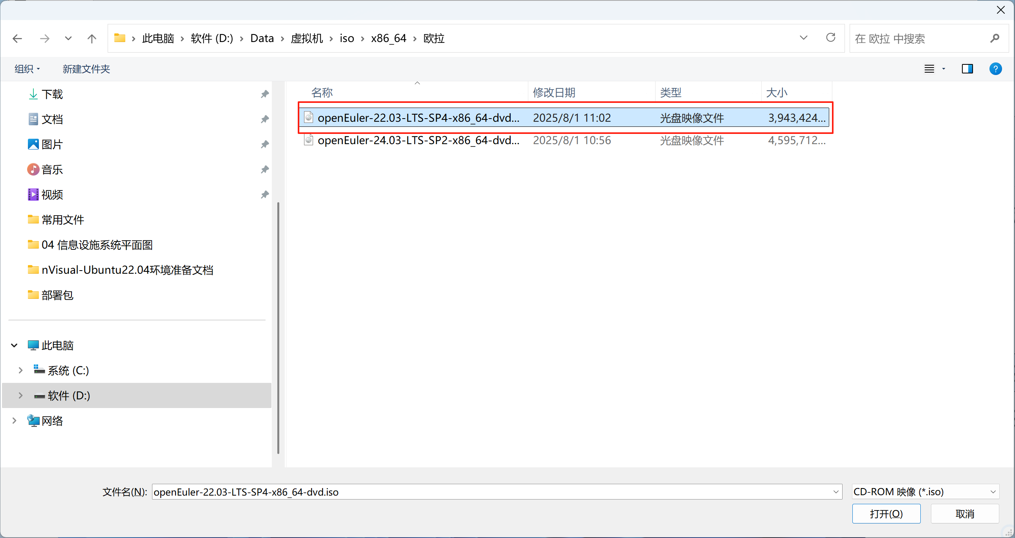This screenshot has width=1015, height=538.
Task: Open the help question mark icon
Action: pyautogui.click(x=996, y=69)
